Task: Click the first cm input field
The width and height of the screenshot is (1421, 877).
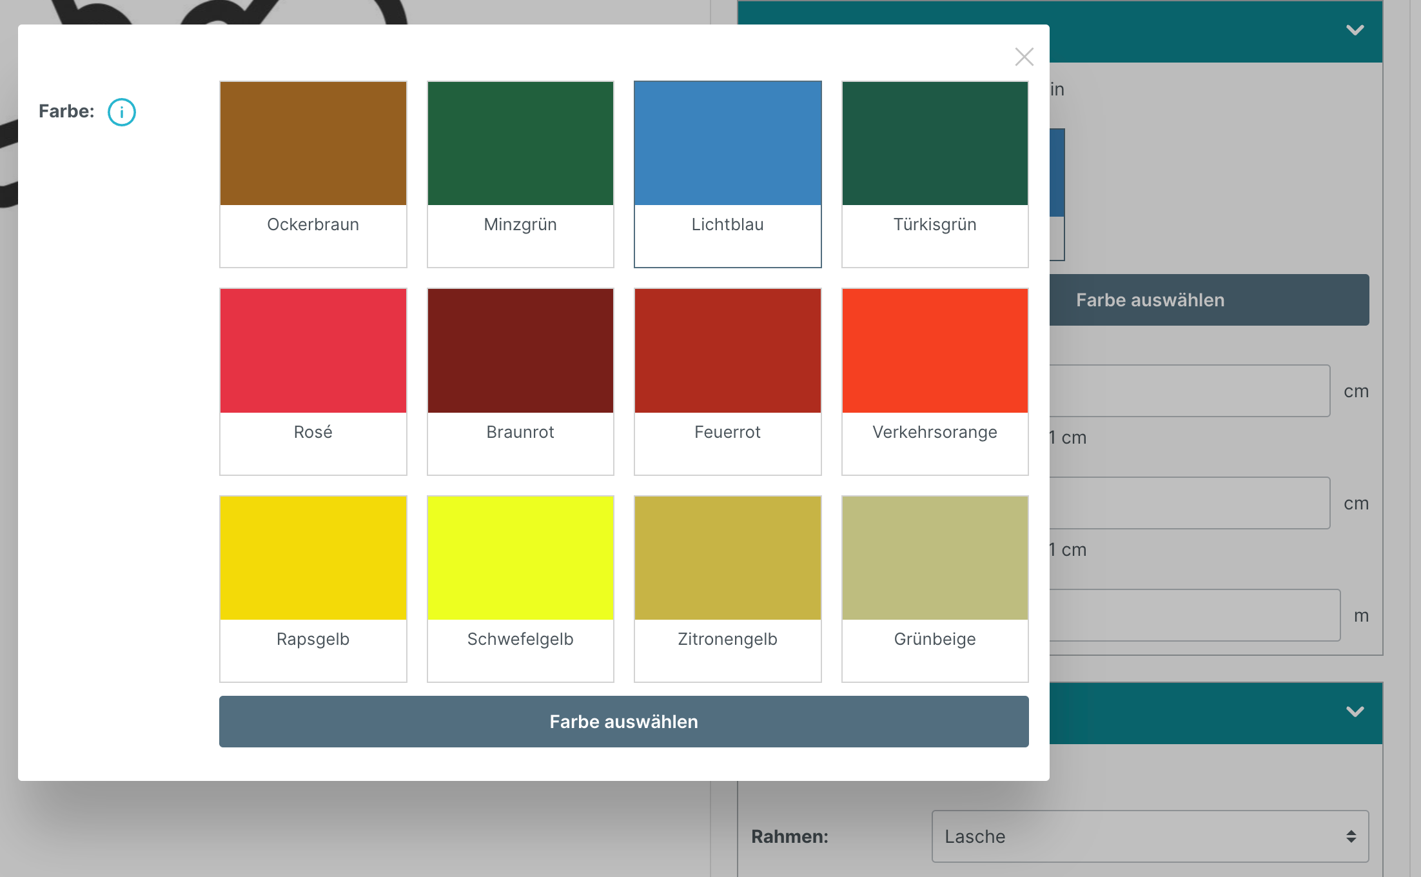Action: (1189, 391)
